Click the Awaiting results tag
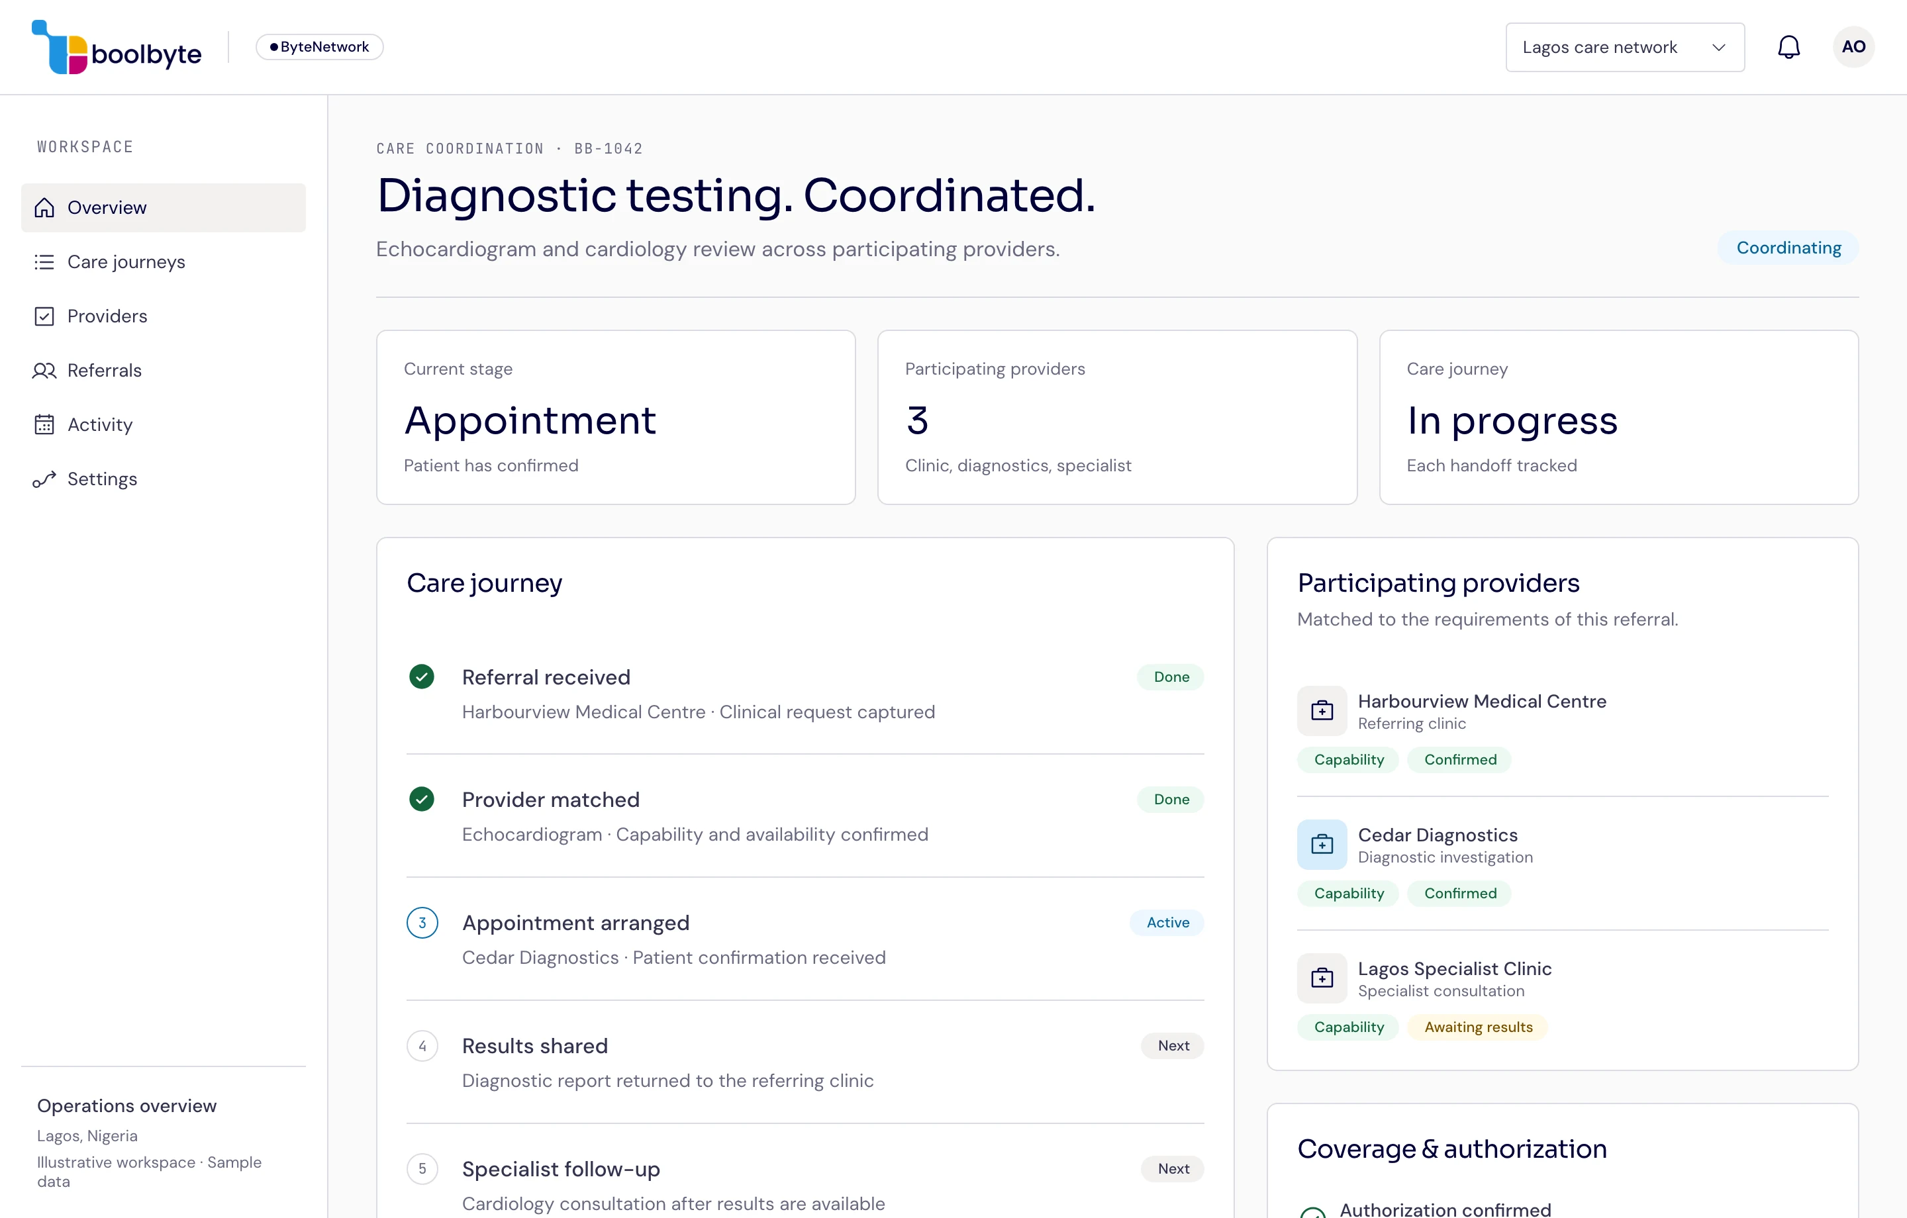Screen dimensions: 1907x1218 1478,1027
